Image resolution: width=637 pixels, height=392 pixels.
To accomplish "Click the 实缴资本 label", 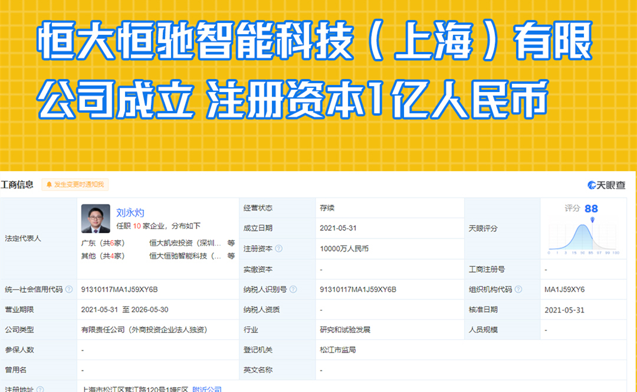I will [x=258, y=269].
